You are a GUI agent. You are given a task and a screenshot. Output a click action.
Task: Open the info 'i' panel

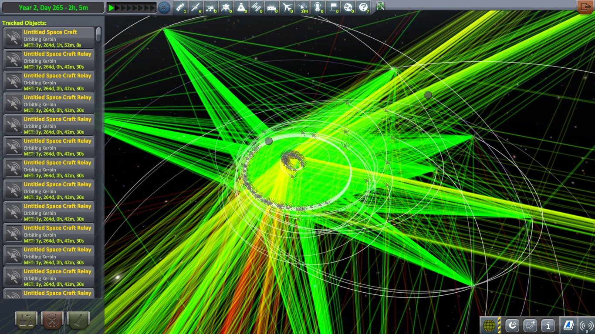(x=548, y=325)
